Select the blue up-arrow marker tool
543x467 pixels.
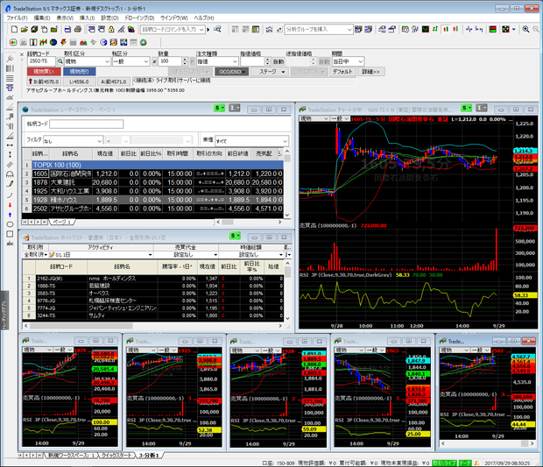[x=10, y=215]
